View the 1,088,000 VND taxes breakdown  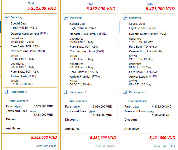(x=151, y=111)
